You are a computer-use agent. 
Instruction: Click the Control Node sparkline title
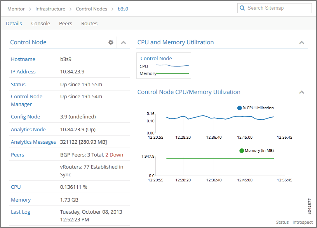coord(156,58)
